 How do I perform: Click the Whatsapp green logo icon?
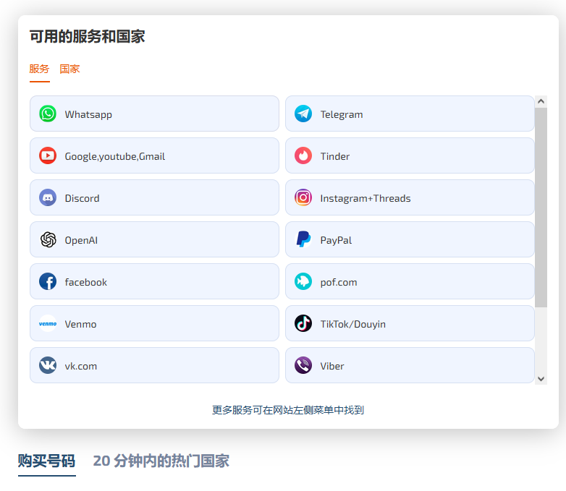[x=48, y=114]
